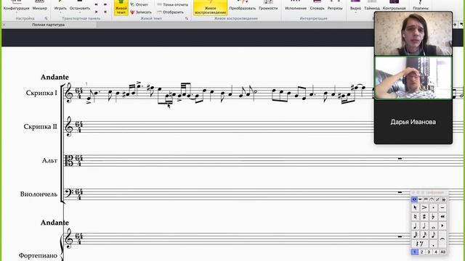Click Тайнкод in ribbon
Image resolution: width=465 pixels, height=261 pixels.
click(x=372, y=6)
